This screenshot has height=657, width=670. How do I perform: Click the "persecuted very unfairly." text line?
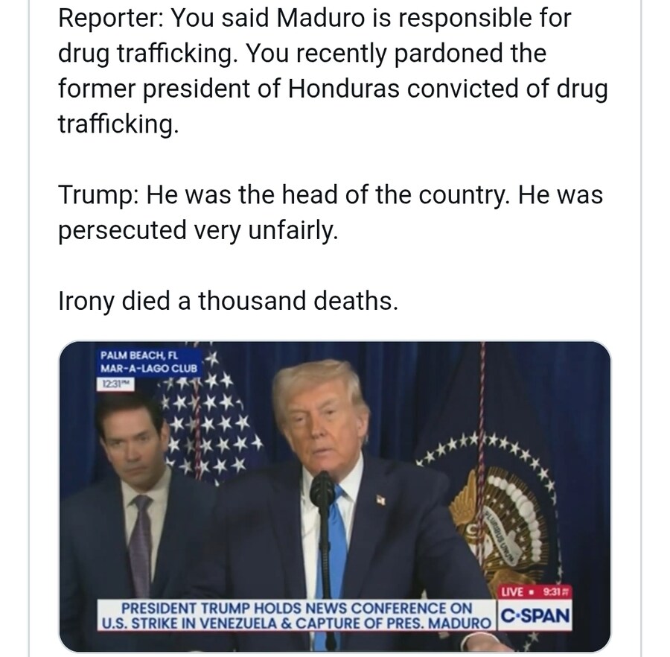coord(198,230)
